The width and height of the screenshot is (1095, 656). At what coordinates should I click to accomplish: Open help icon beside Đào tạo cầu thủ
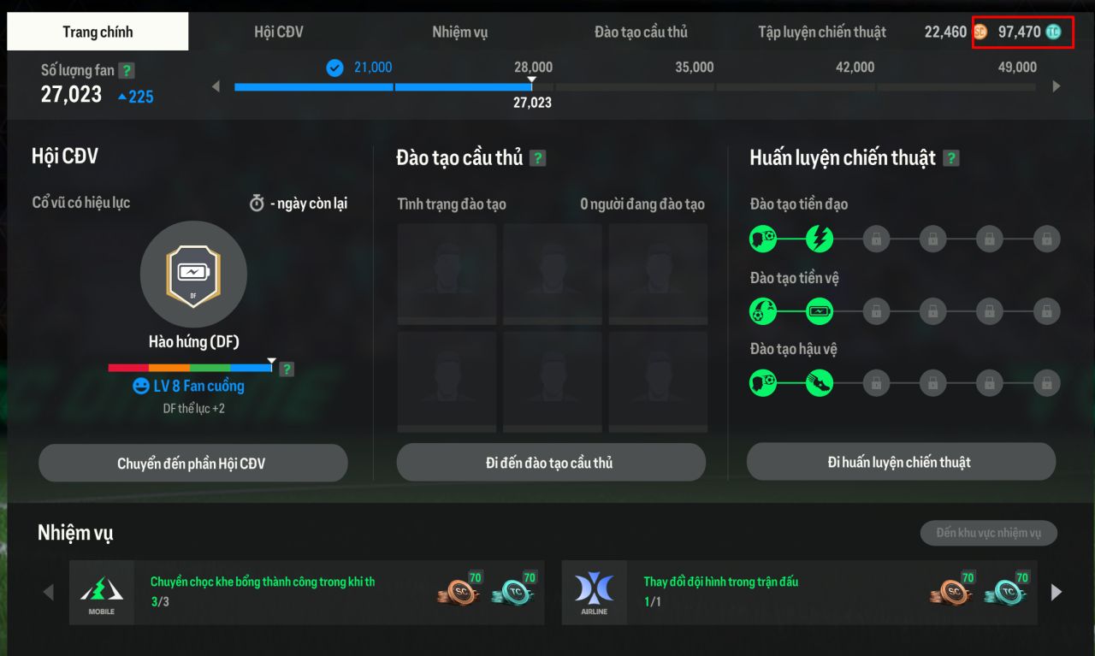[537, 158]
